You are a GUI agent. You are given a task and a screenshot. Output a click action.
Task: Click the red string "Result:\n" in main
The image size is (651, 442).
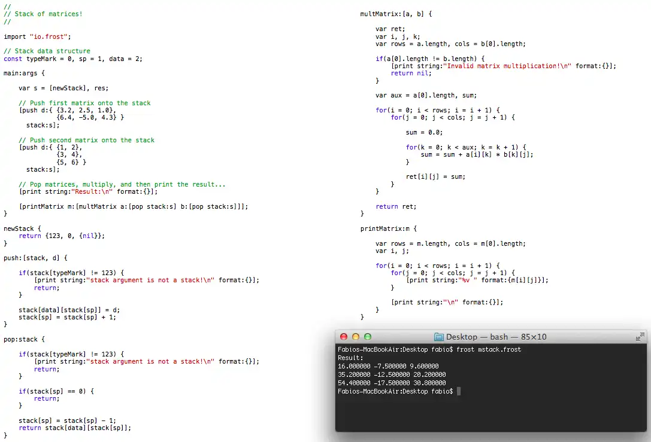92,191
